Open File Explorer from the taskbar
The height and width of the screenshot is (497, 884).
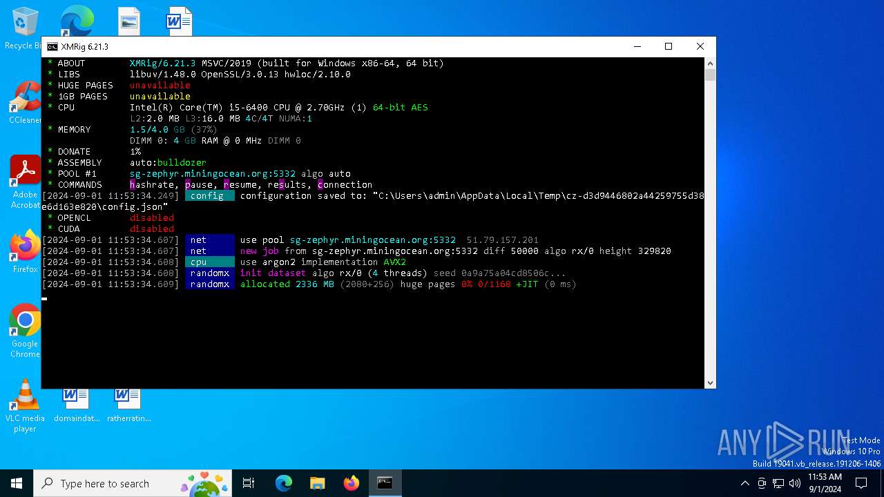point(317,483)
